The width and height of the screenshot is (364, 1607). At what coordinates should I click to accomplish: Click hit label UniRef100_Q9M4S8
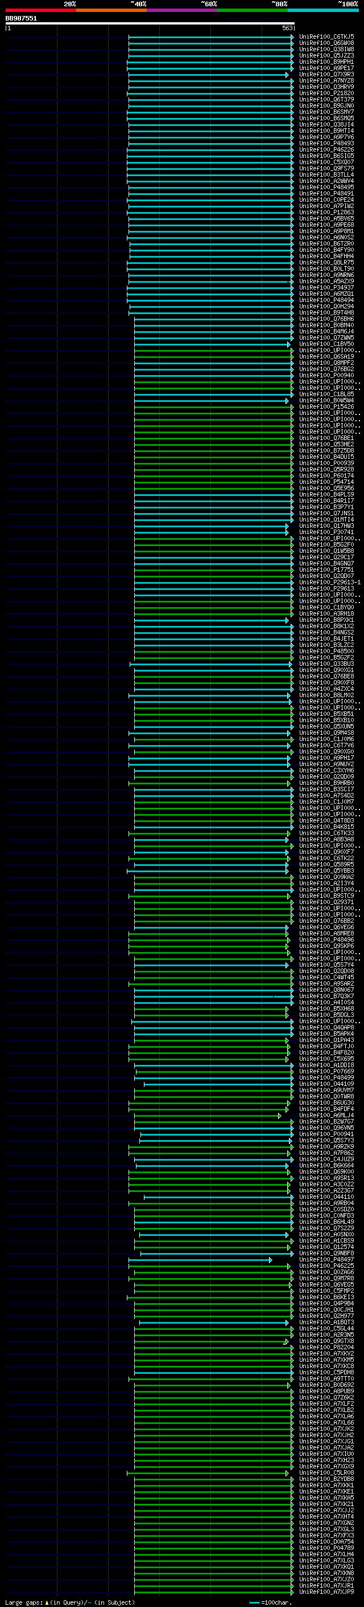326,733
